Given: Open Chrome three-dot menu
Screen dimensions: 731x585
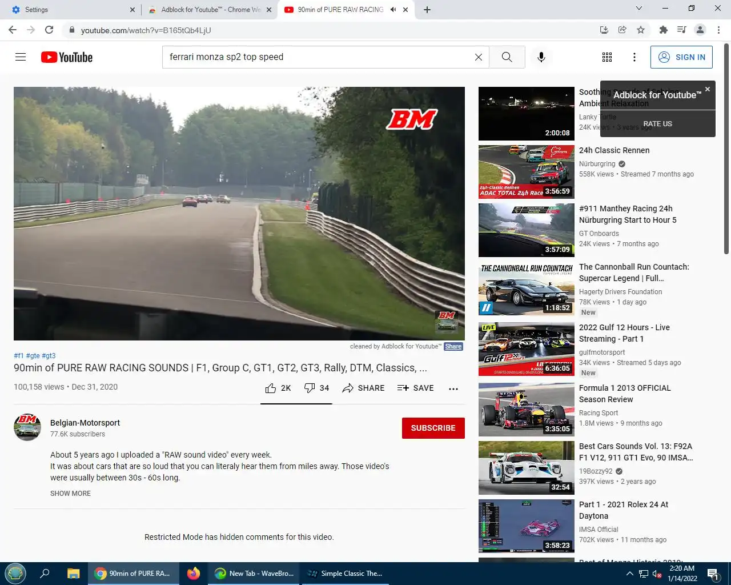Looking at the screenshot, I should pos(719,30).
